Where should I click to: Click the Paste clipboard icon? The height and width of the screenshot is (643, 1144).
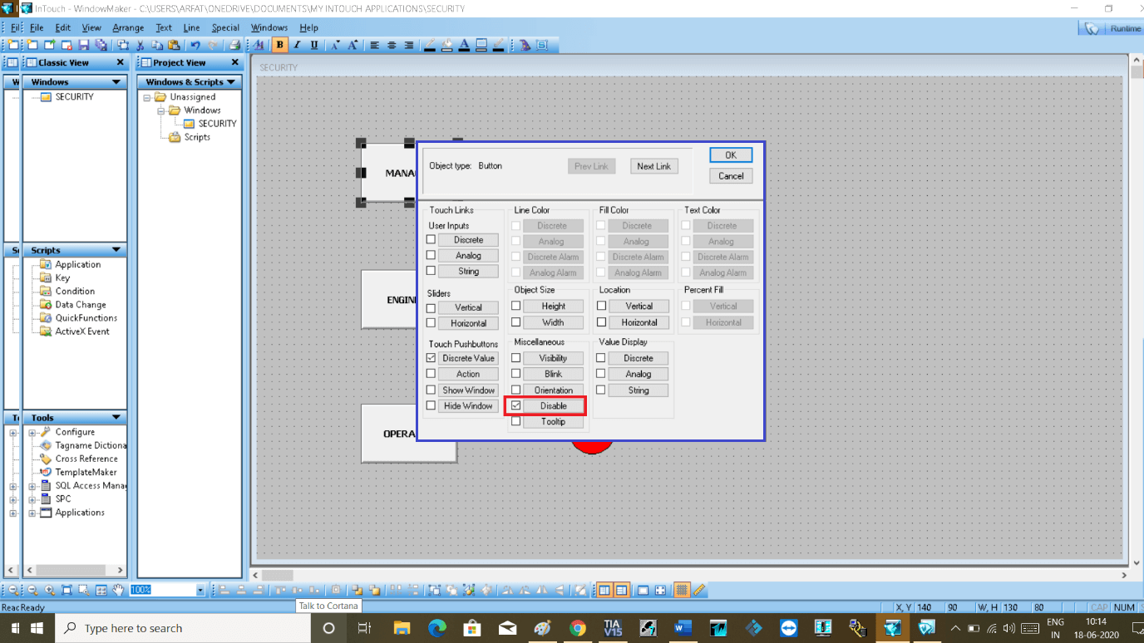(174, 45)
